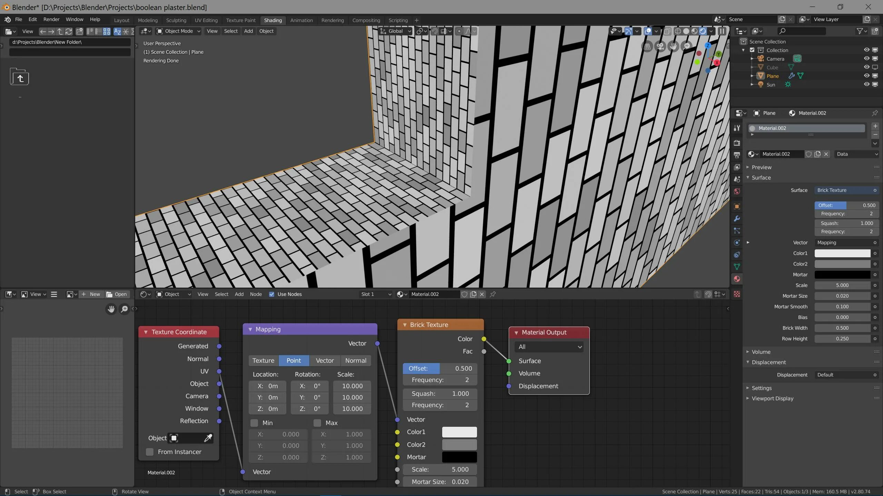Open the Modifiers properties tab wrench icon

(x=737, y=219)
